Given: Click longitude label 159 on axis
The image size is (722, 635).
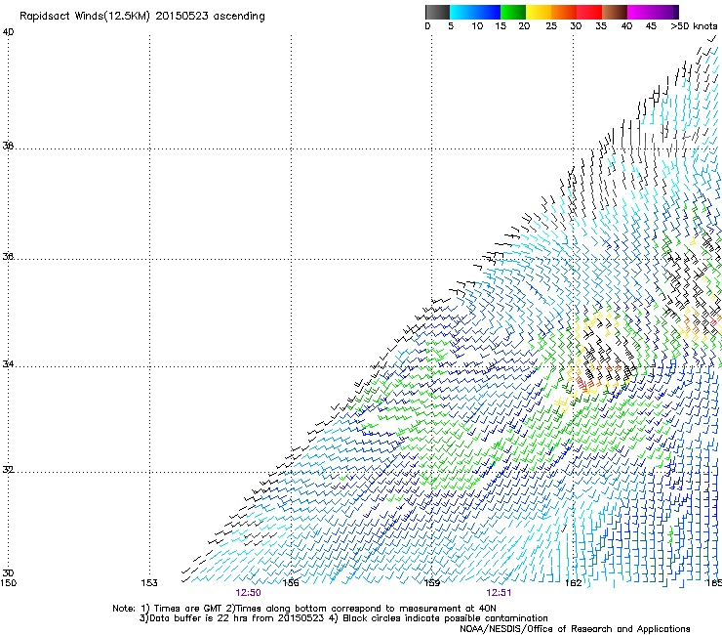Looking at the screenshot, I should pyautogui.click(x=431, y=583).
